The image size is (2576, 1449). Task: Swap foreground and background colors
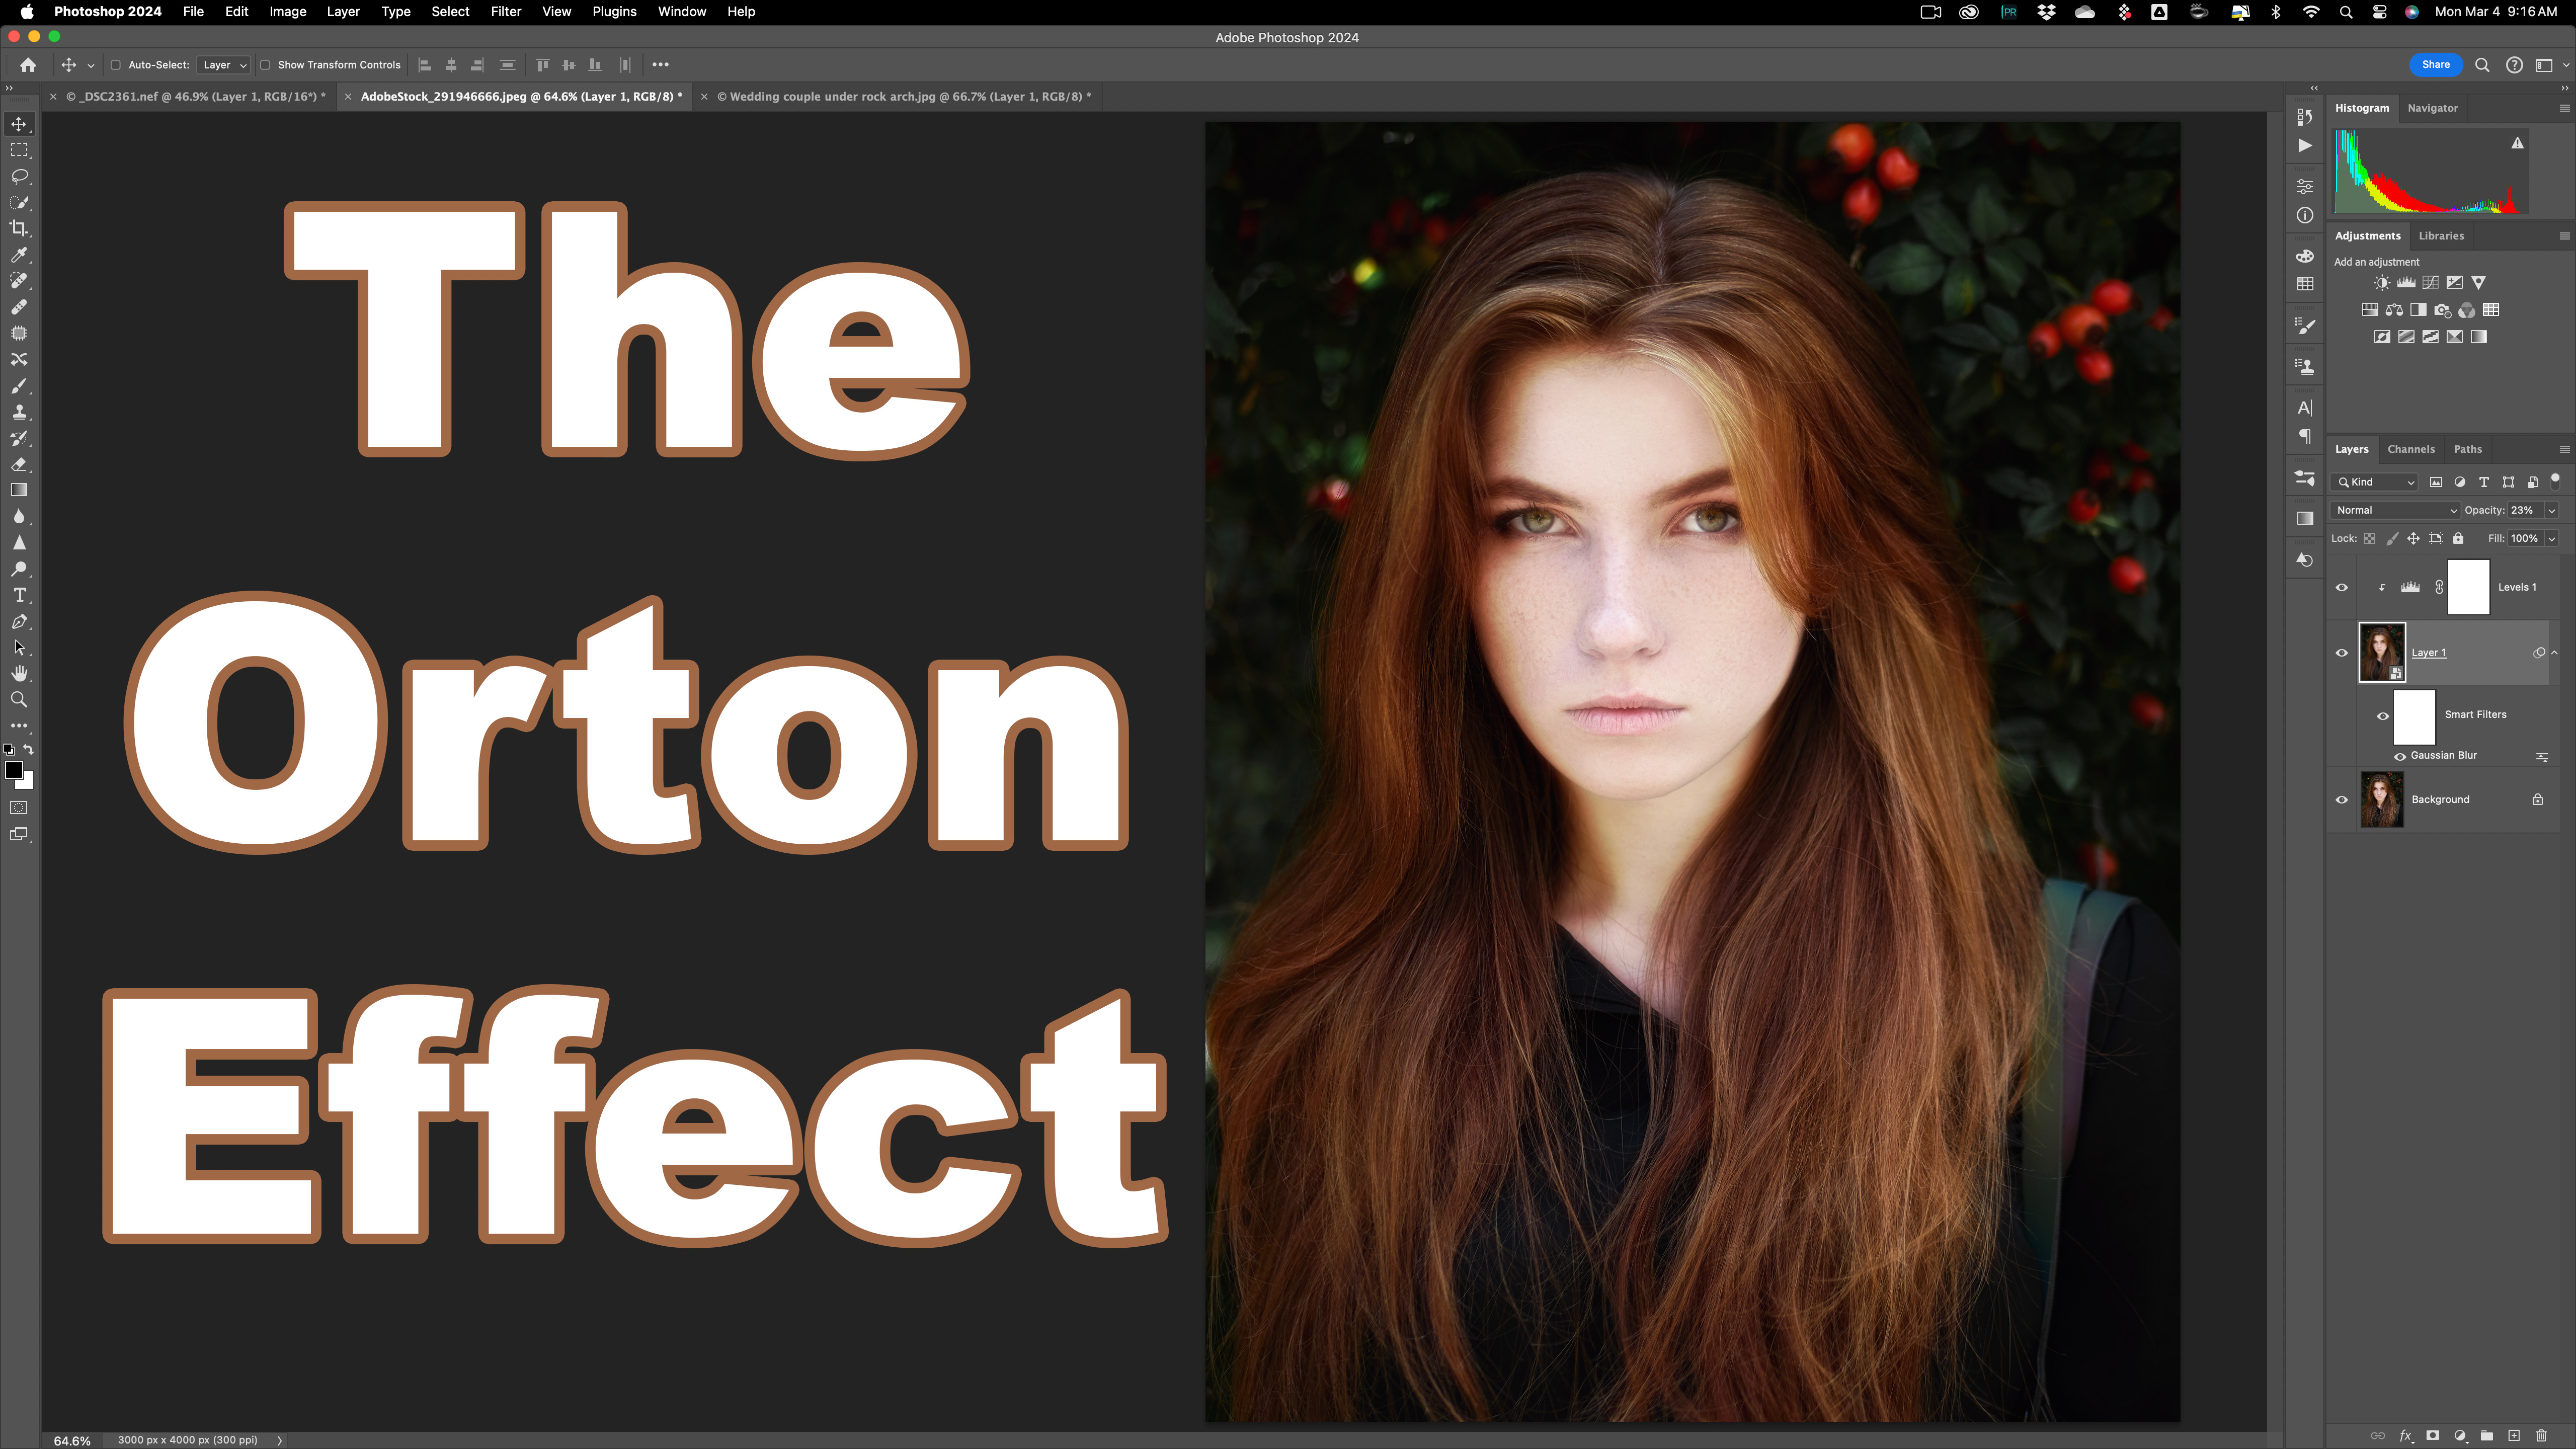coord(29,750)
